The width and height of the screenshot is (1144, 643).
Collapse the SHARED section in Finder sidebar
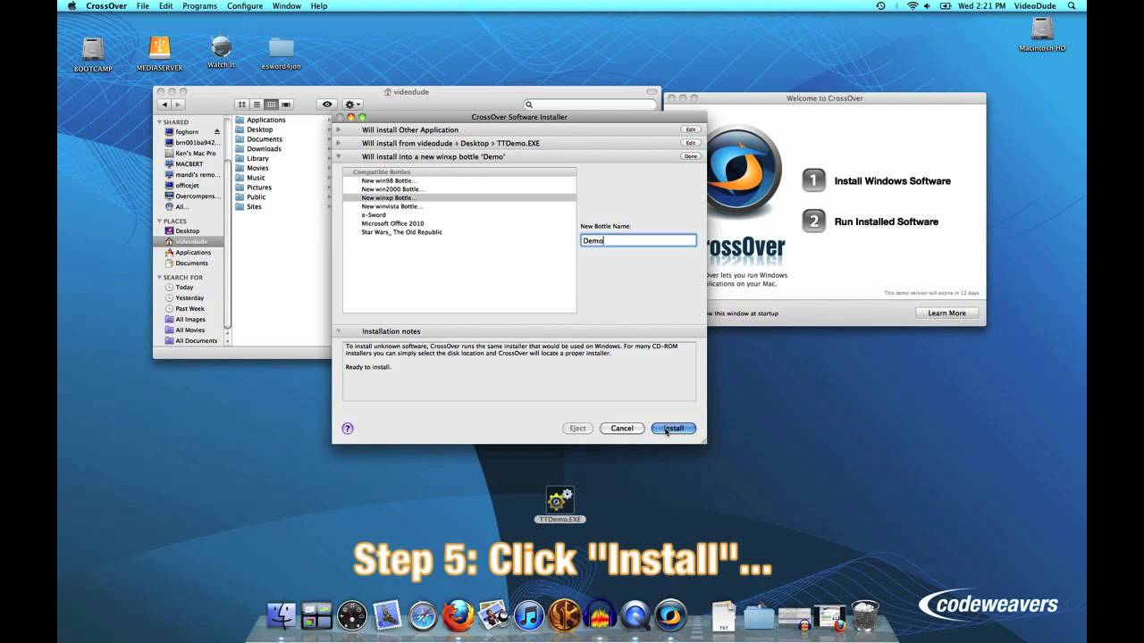(160, 122)
